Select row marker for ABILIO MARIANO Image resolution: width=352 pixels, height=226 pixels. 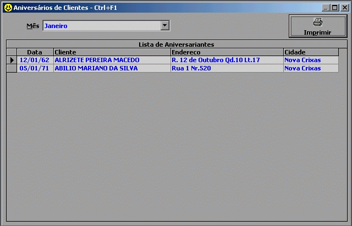click(x=12, y=68)
